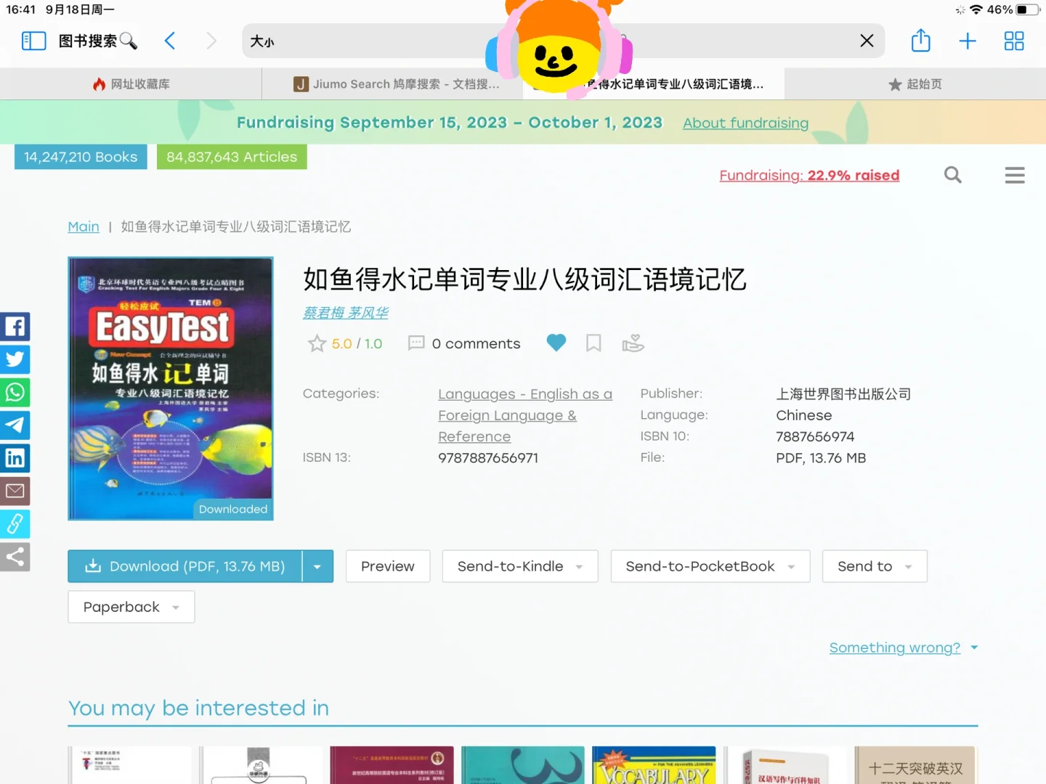Screen dimensions: 1046x784
Task: Open Send-to-Kindle dropdown
Action: click(520, 566)
